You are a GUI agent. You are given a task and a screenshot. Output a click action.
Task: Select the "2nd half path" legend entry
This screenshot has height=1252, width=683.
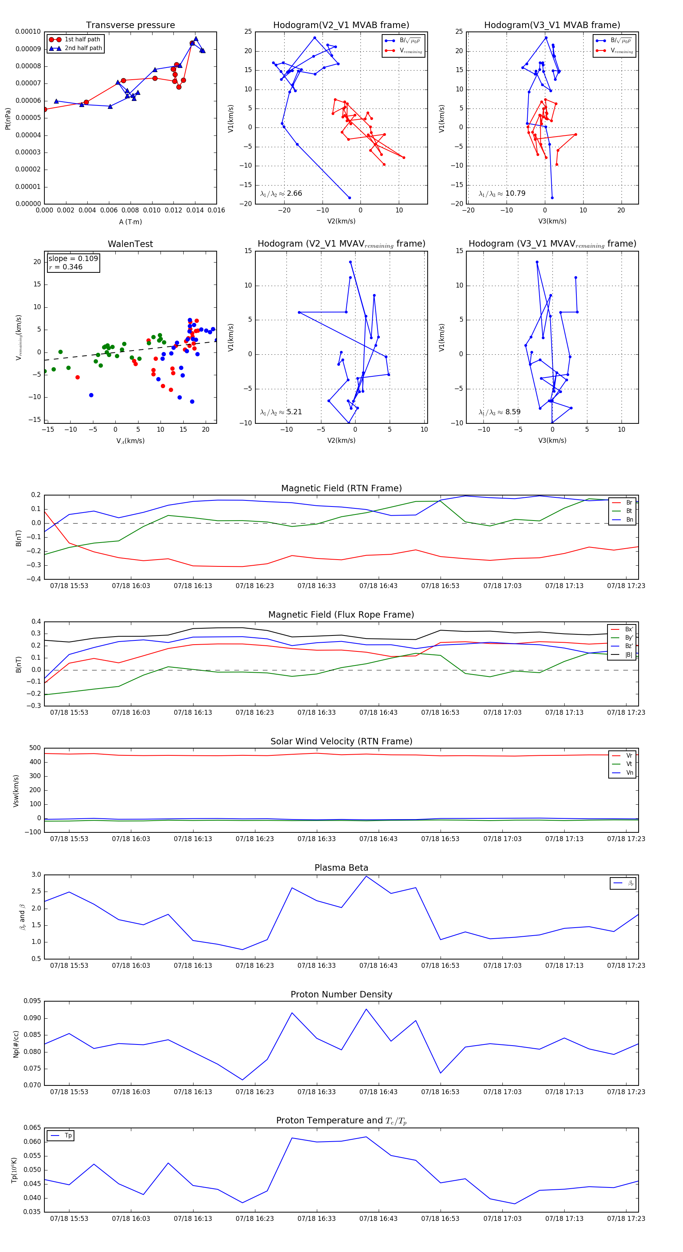point(76,48)
